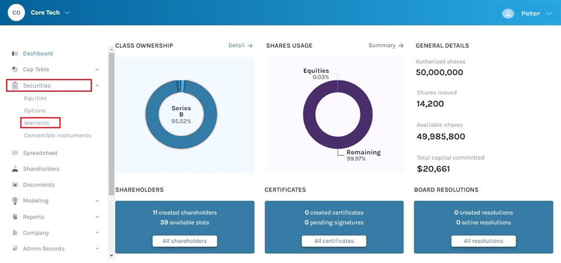Open Convertible instruments submenu item
Viewport: 561px width, 263px height.
click(x=58, y=135)
